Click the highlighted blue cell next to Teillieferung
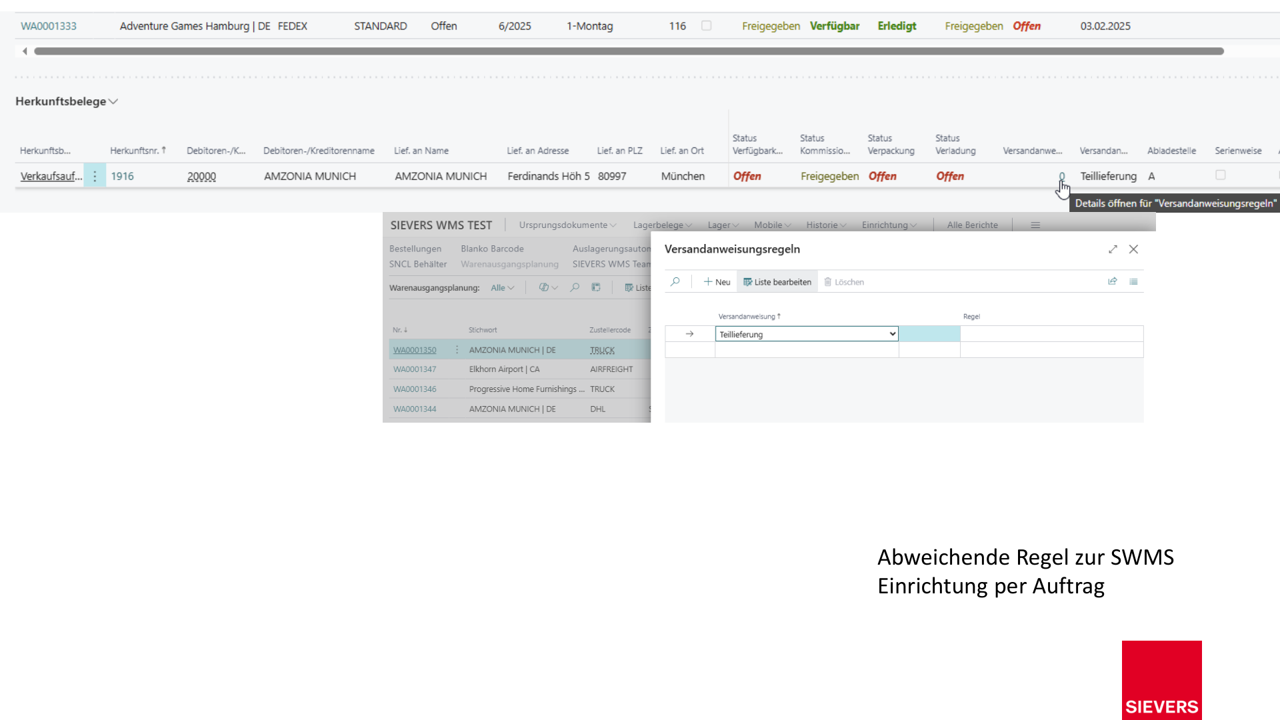The height and width of the screenshot is (720, 1280). (929, 334)
